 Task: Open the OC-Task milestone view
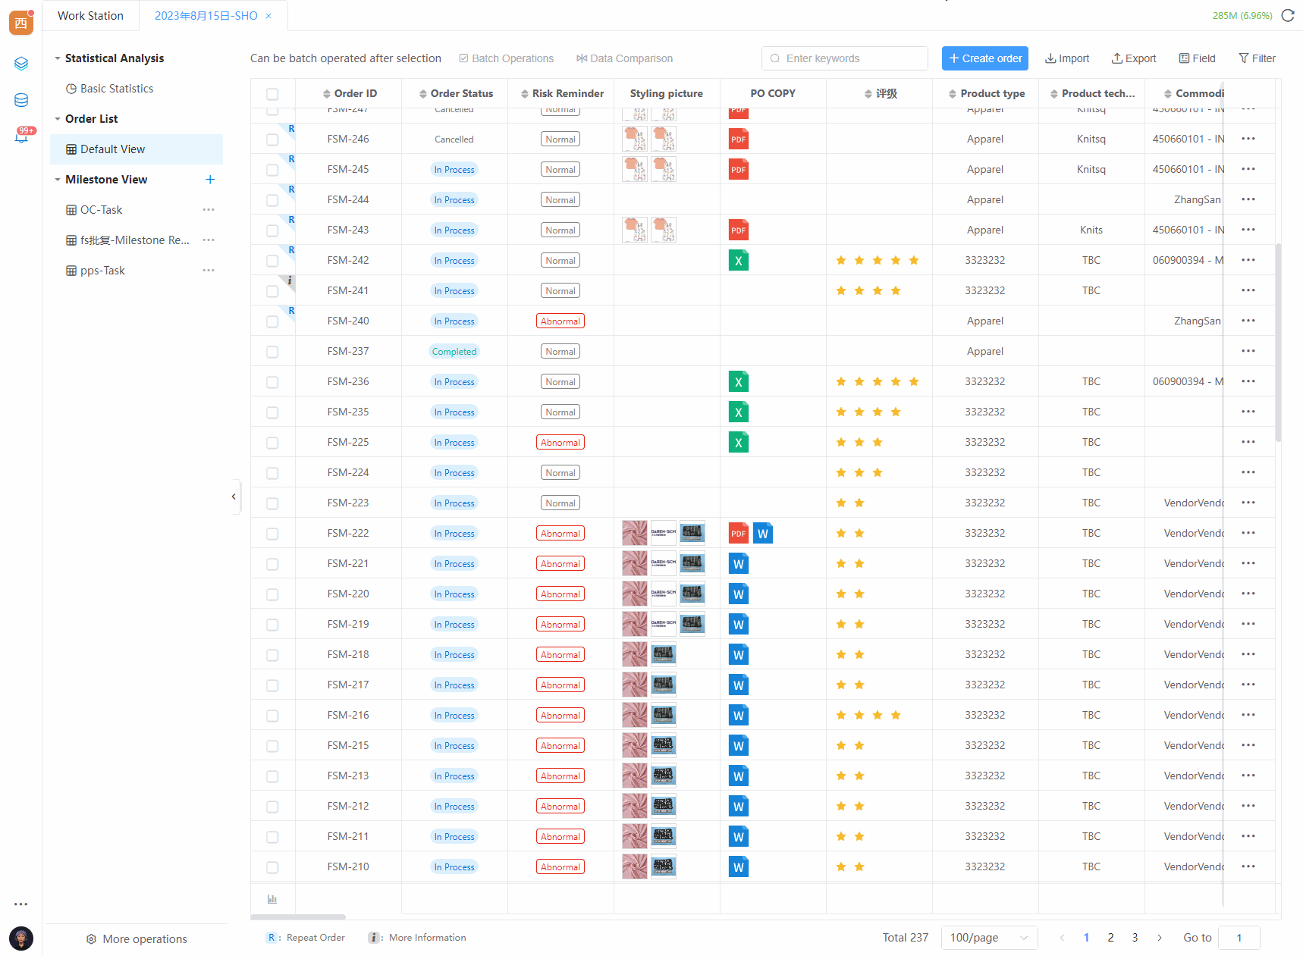[102, 210]
